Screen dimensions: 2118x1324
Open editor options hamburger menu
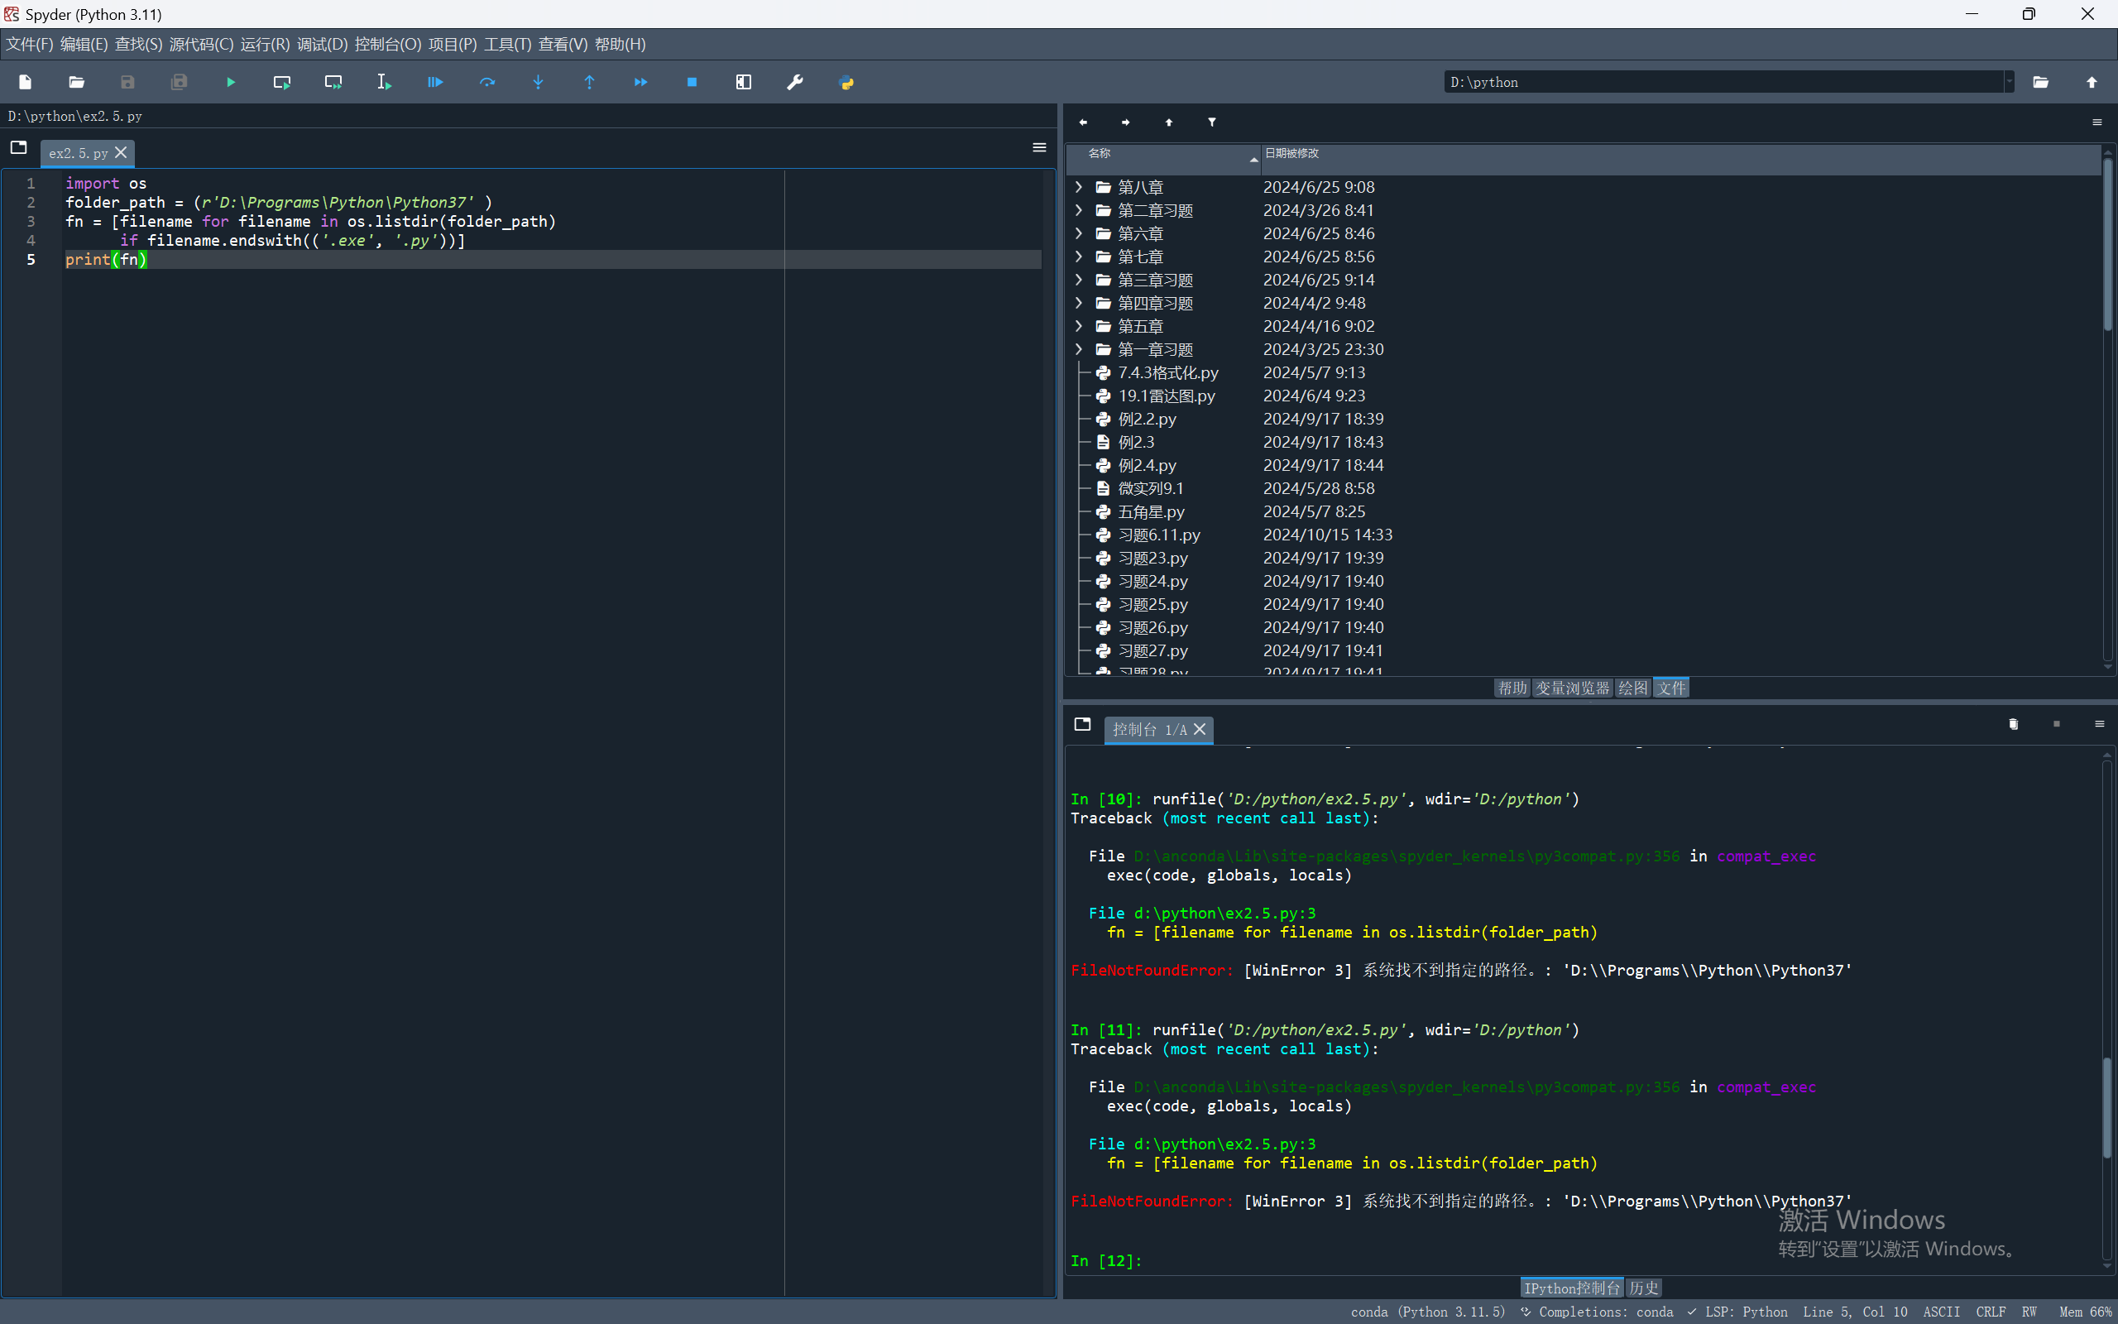[1040, 148]
